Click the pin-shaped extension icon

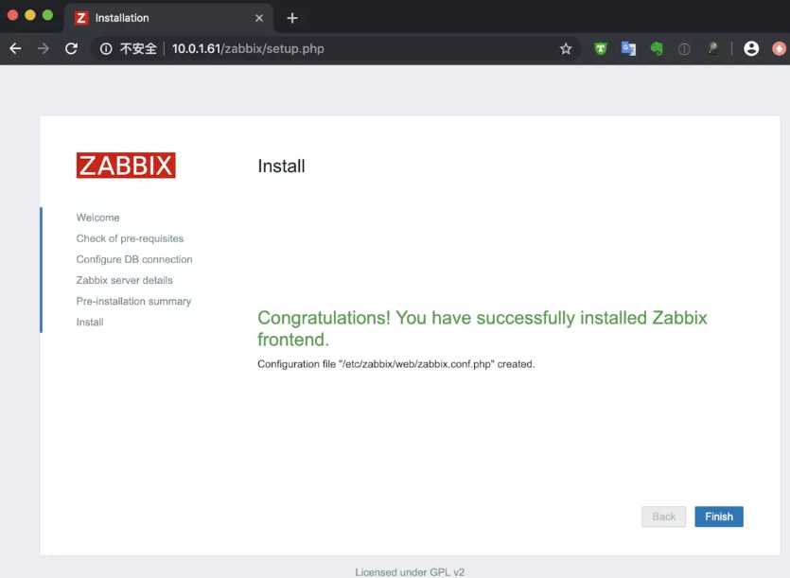pyautogui.click(x=711, y=48)
